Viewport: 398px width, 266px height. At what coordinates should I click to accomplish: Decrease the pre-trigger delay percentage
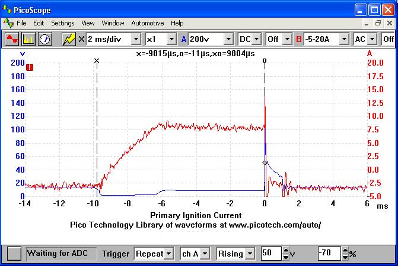pyautogui.click(x=345, y=257)
